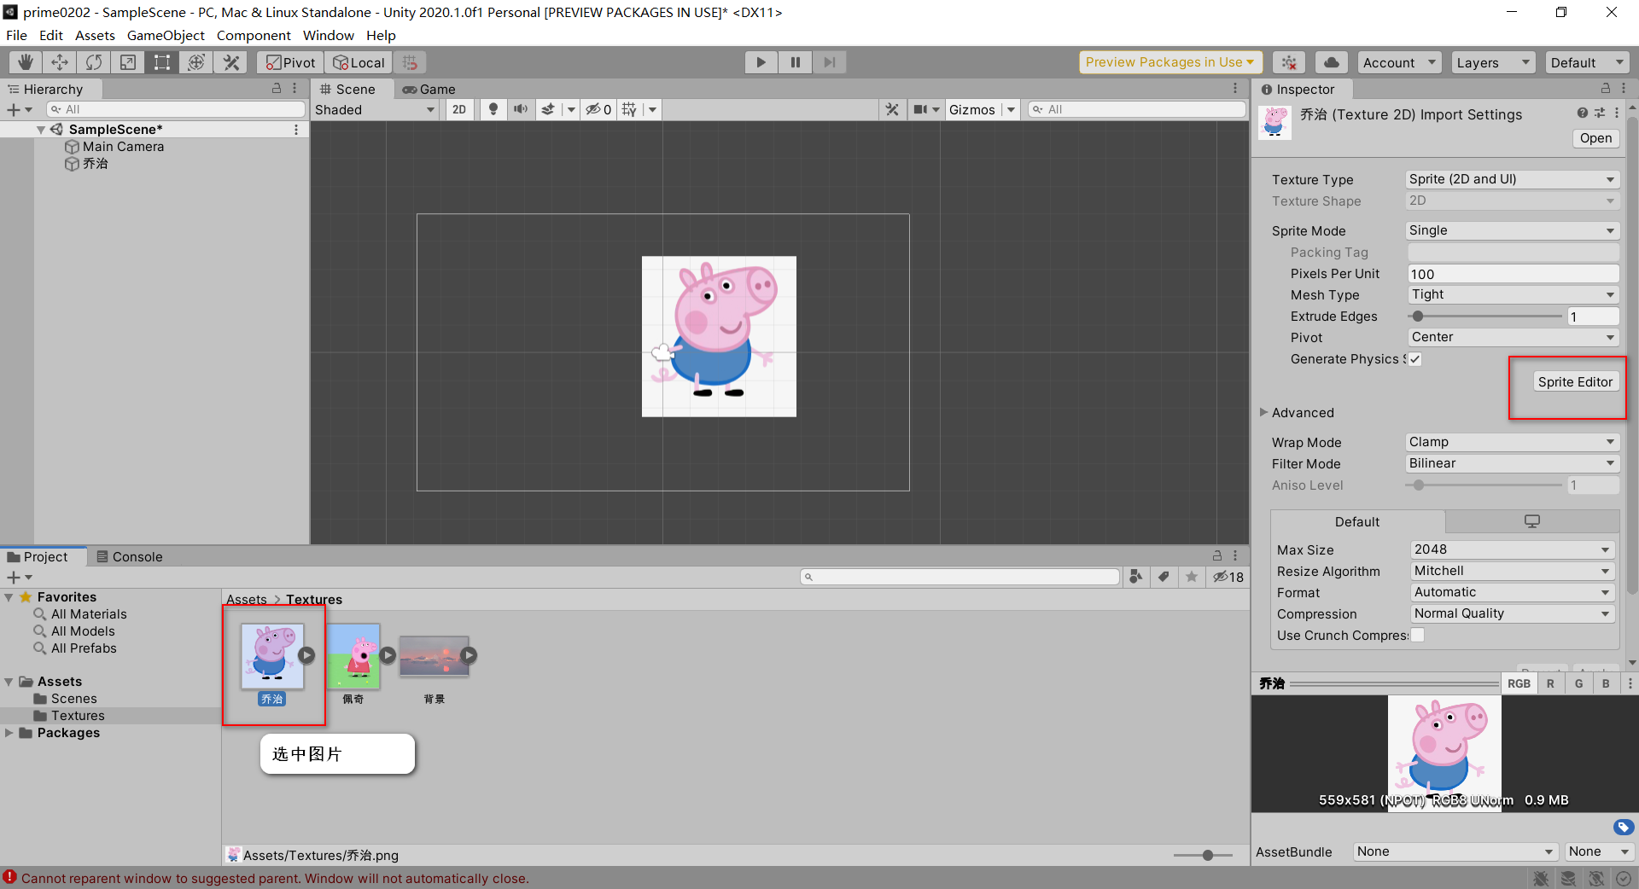Select the Hand tool
The image size is (1639, 889).
tap(26, 62)
